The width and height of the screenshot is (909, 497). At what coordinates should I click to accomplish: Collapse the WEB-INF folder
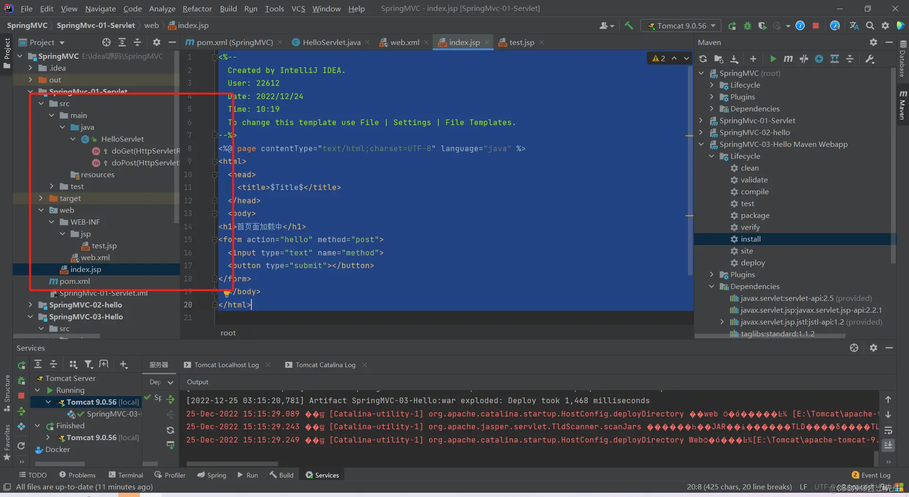[x=52, y=222]
